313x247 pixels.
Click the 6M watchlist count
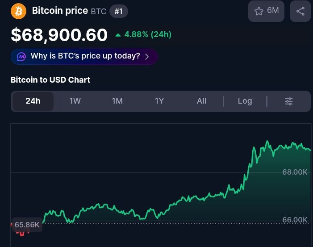click(273, 10)
